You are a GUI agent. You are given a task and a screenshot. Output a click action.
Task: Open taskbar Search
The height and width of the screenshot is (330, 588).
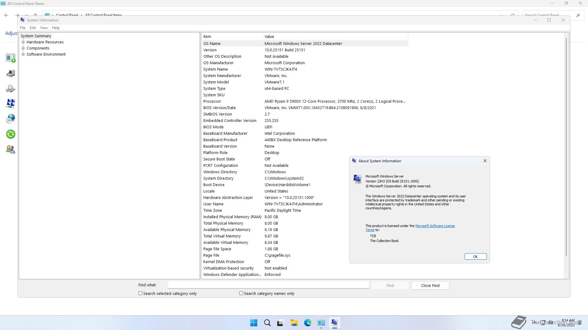tap(267, 323)
